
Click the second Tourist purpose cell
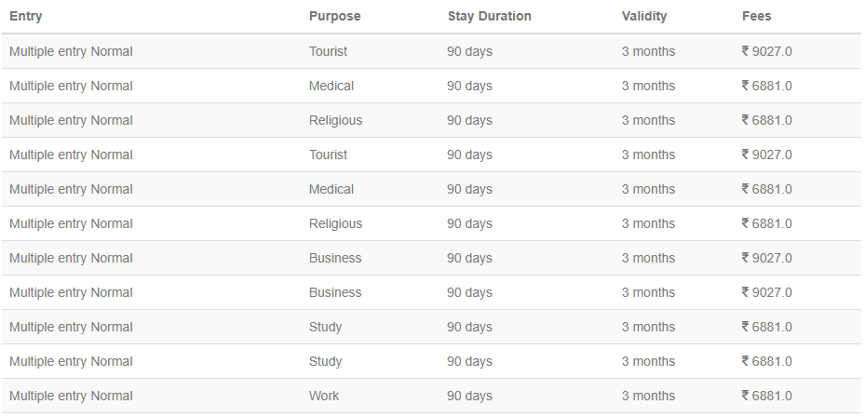tap(329, 155)
